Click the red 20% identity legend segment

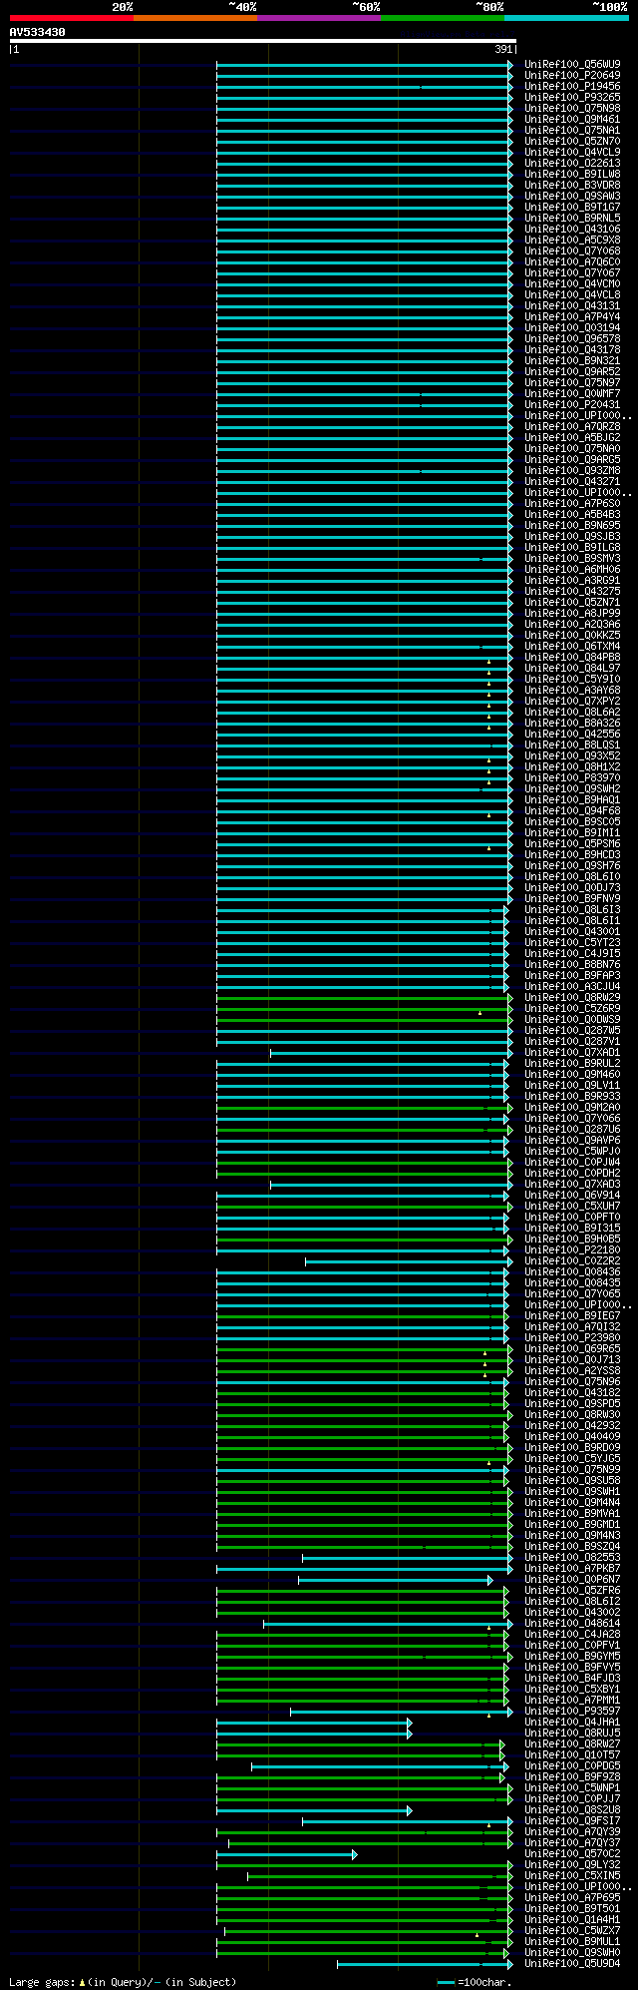click(x=72, y=18)
